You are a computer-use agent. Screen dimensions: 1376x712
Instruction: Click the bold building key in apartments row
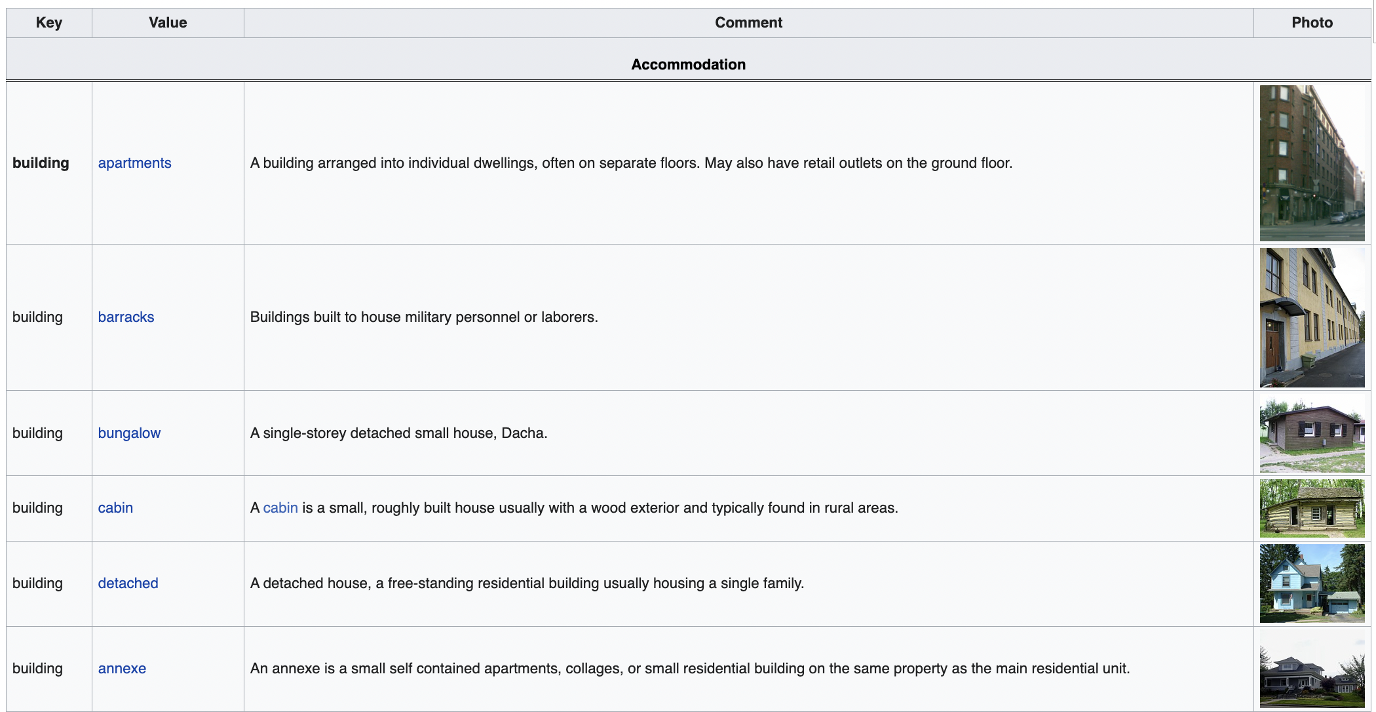click(41, 163)
